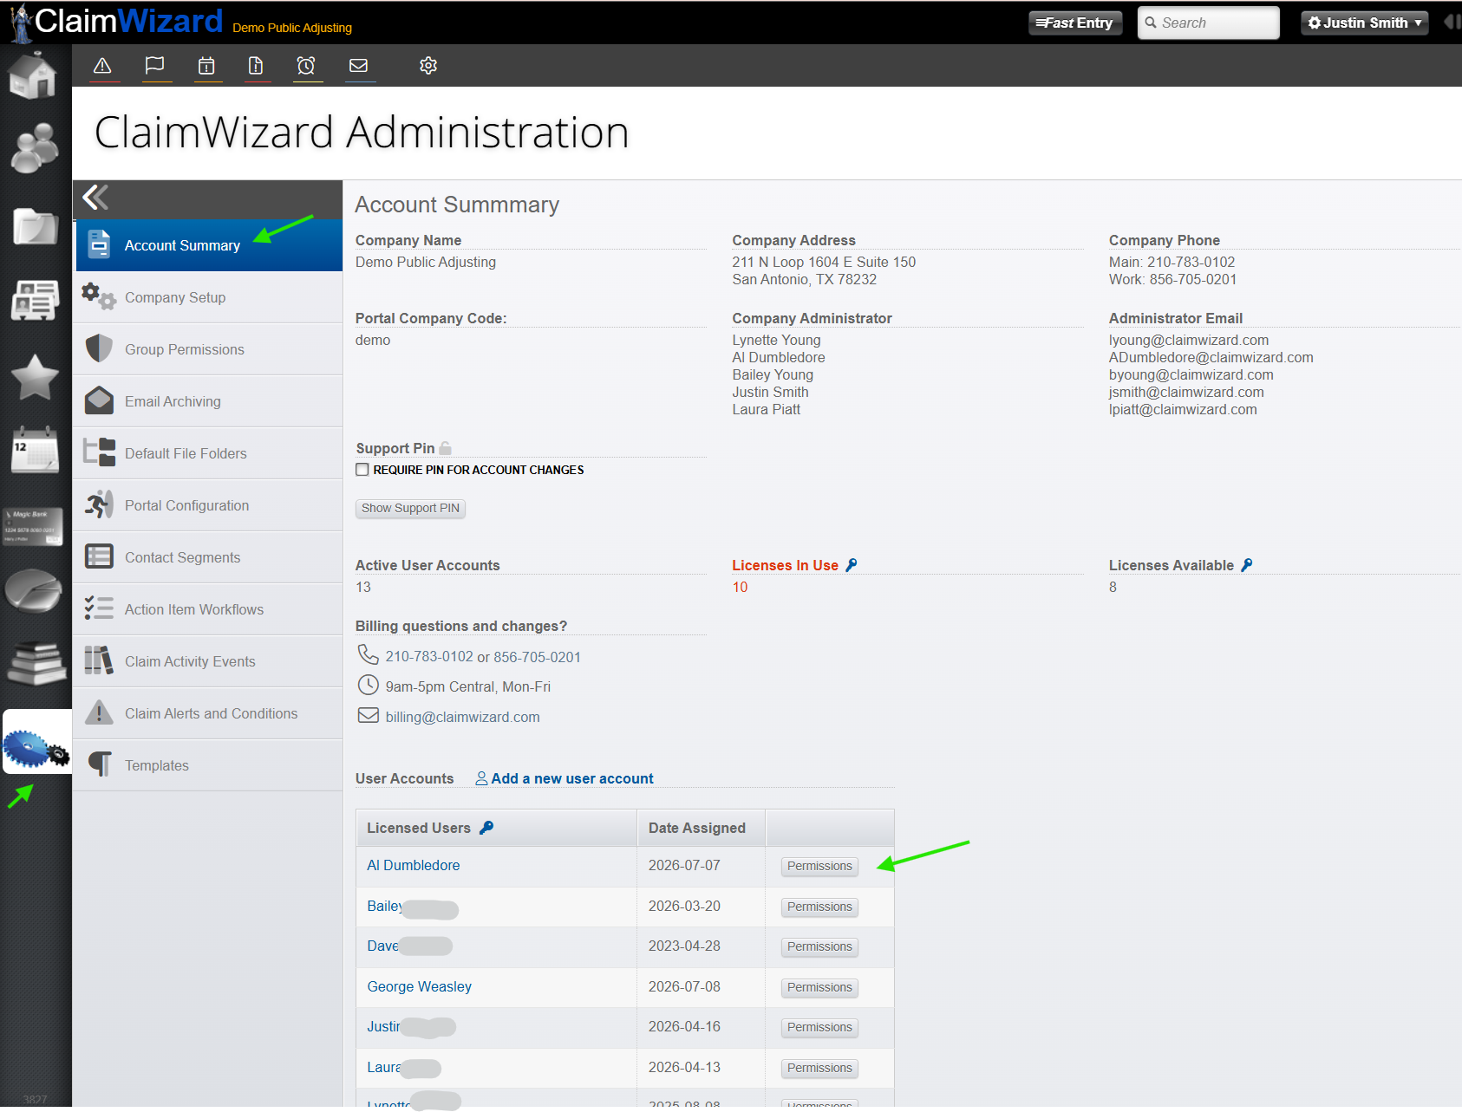
Task: Open Permissions for Justin
Action: tap(819, 1027)
